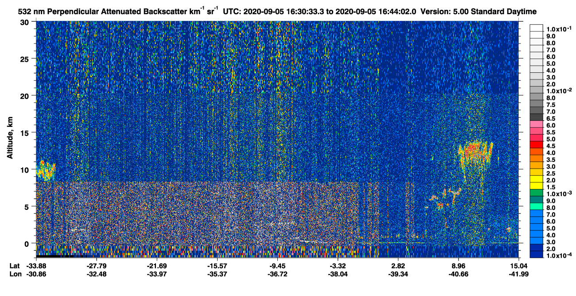Select latitude value '2.82'
Screen dimensions: 576x296
398,265
